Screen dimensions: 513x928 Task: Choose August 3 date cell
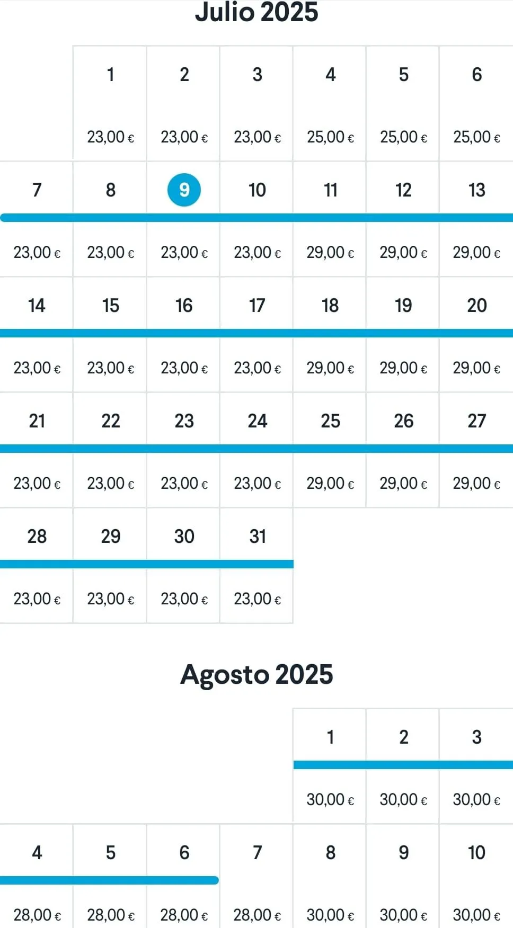click(x=476, y=766)
